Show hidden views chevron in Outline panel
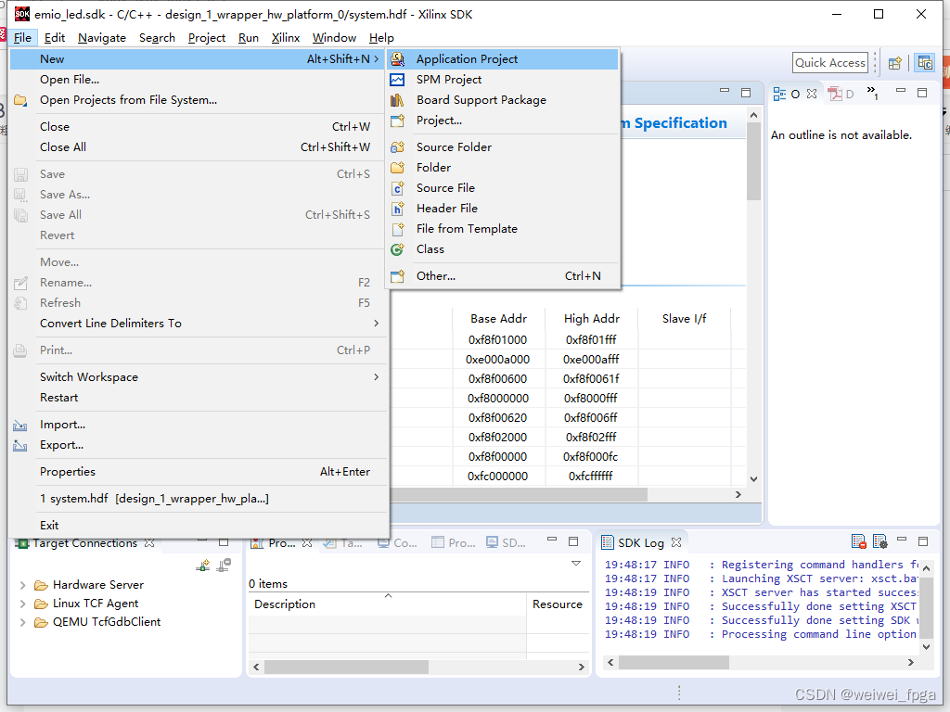Image resolution: width=950 pixels, height=712 pixels. 872,93
